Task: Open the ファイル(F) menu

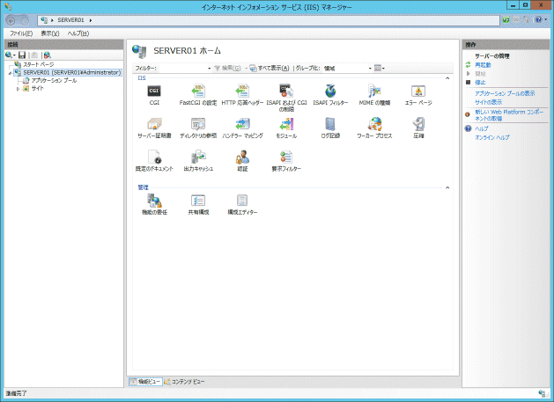Action: [21, 33]
